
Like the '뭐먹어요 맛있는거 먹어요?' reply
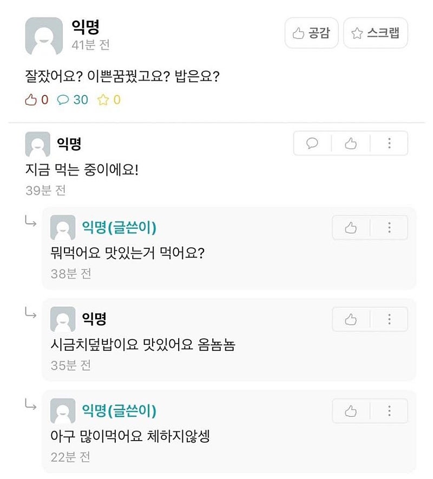coord(351,228)
